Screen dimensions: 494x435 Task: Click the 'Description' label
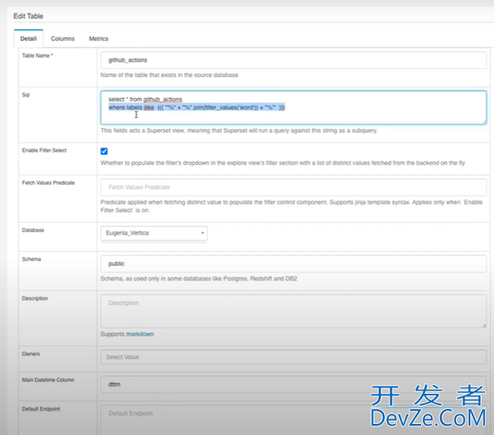click(x=35, y=298)
